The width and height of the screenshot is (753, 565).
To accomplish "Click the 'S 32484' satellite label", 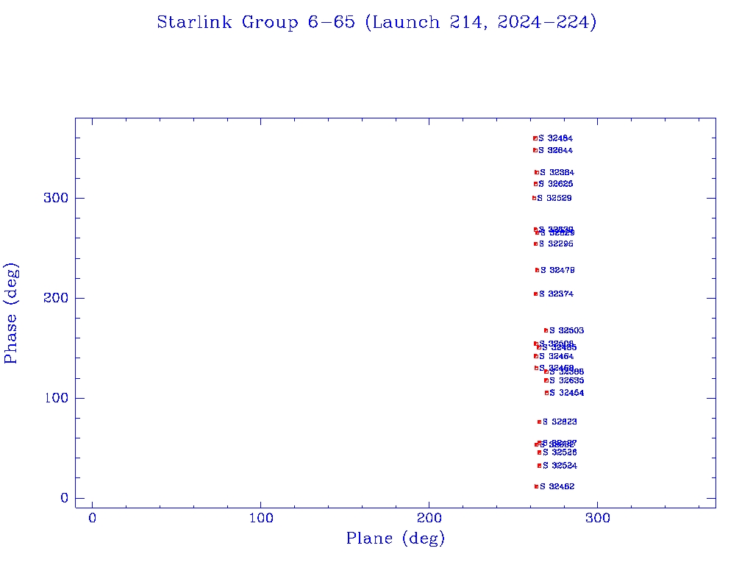I will pyautogui.click(x=556, y=138).
